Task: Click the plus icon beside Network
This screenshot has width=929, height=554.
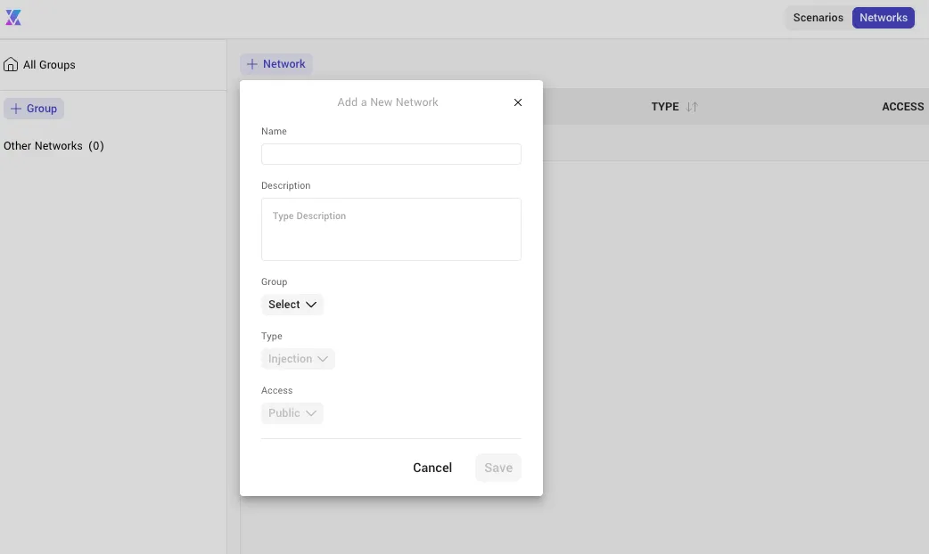Action: (x=251, y=64)
